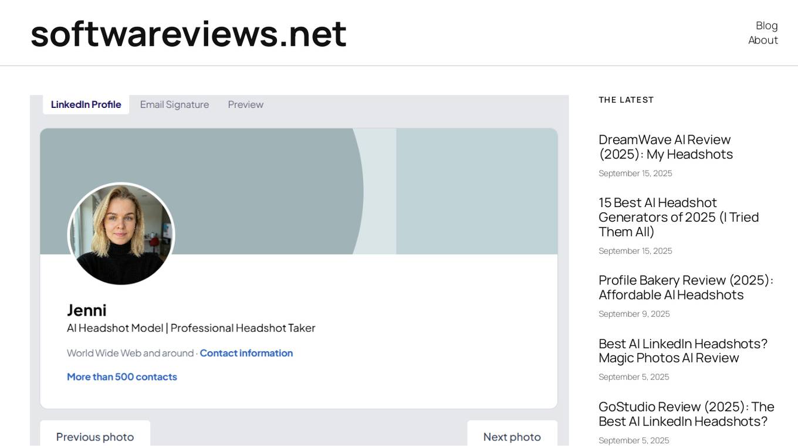Open the Blog page
798x448 pixels.
click(766, 26)
